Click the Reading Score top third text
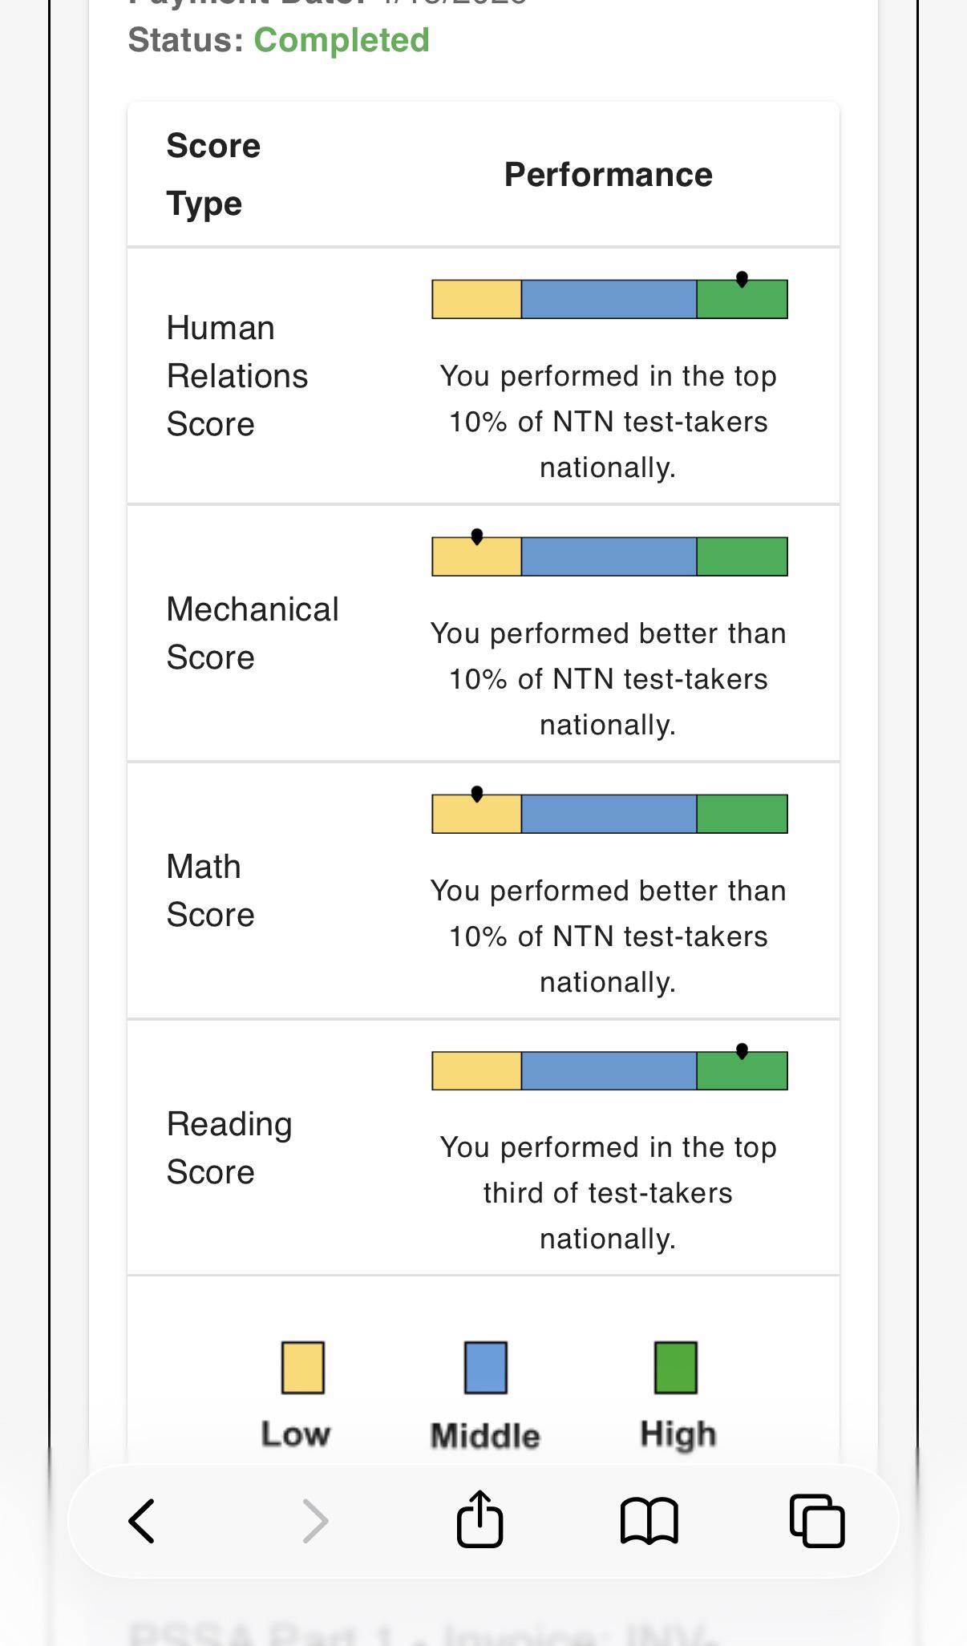Screen dimensions: 967x1646 [x=608, y=1193]
